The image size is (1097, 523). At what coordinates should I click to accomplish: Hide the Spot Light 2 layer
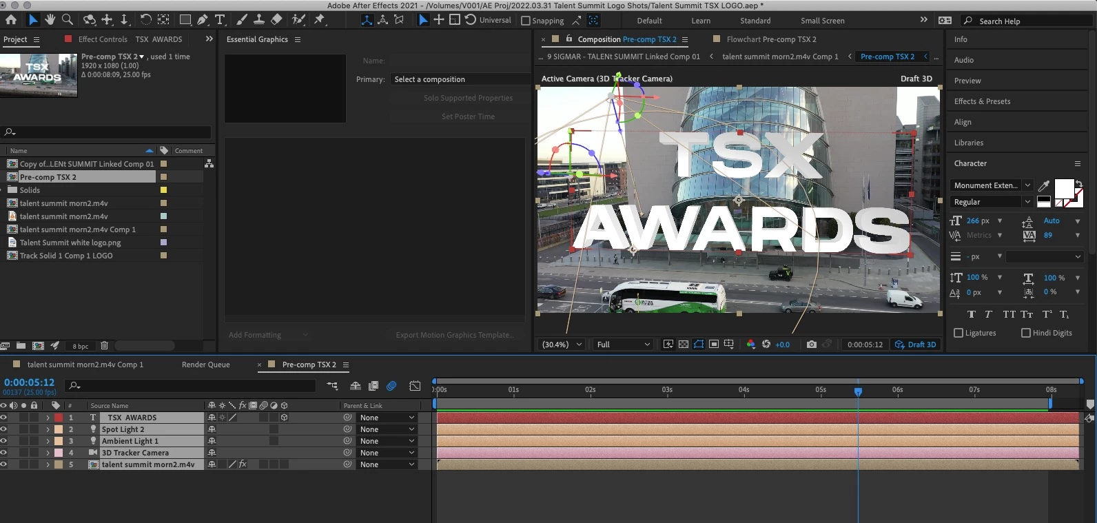click(x=3, y=429)
